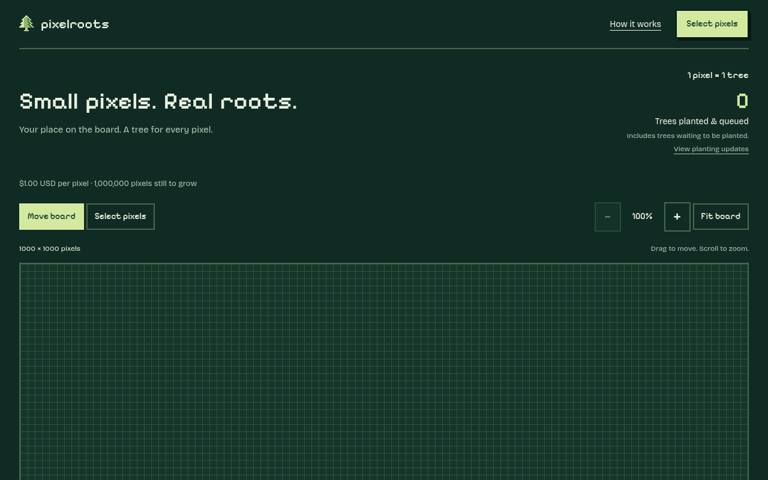This screenshot has height=480, width=768.
Task: Zoom out with the minus button
Action: (x=607, y=217)
